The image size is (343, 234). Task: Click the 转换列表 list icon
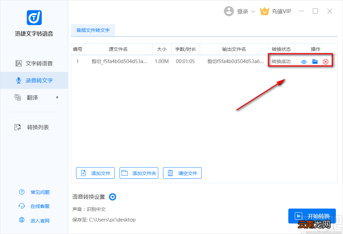[18, 127]
